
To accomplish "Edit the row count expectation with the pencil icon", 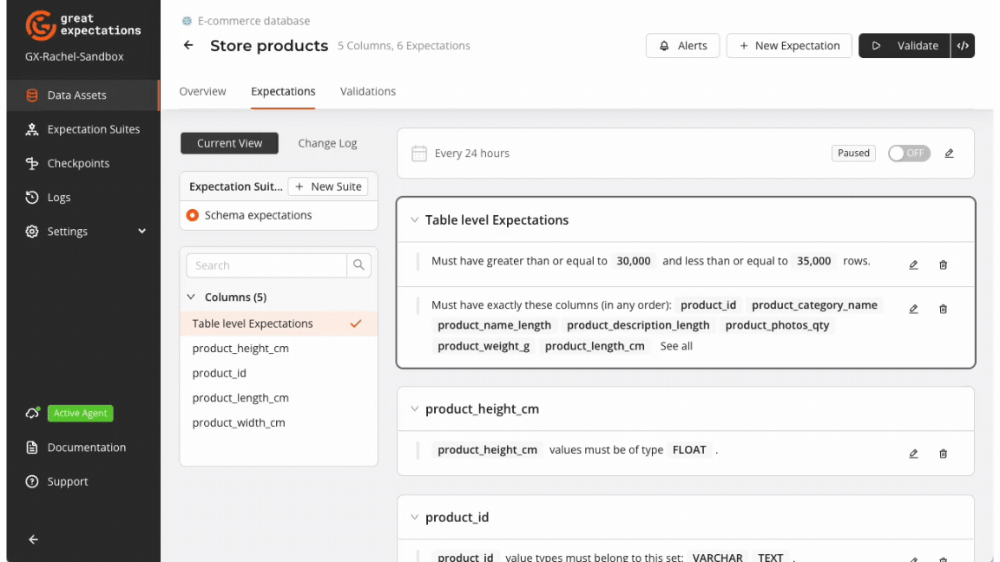I will click(x=912, y=265).
